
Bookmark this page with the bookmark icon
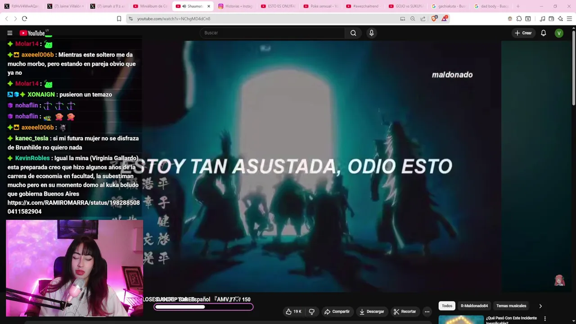pos(119,18)
